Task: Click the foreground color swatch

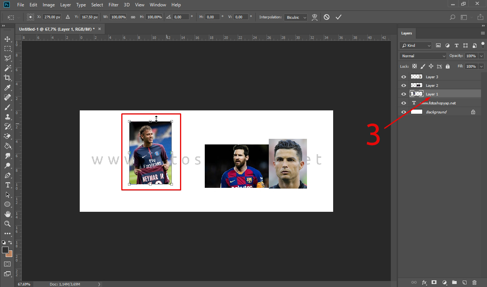Action: (x=5, y=250)
